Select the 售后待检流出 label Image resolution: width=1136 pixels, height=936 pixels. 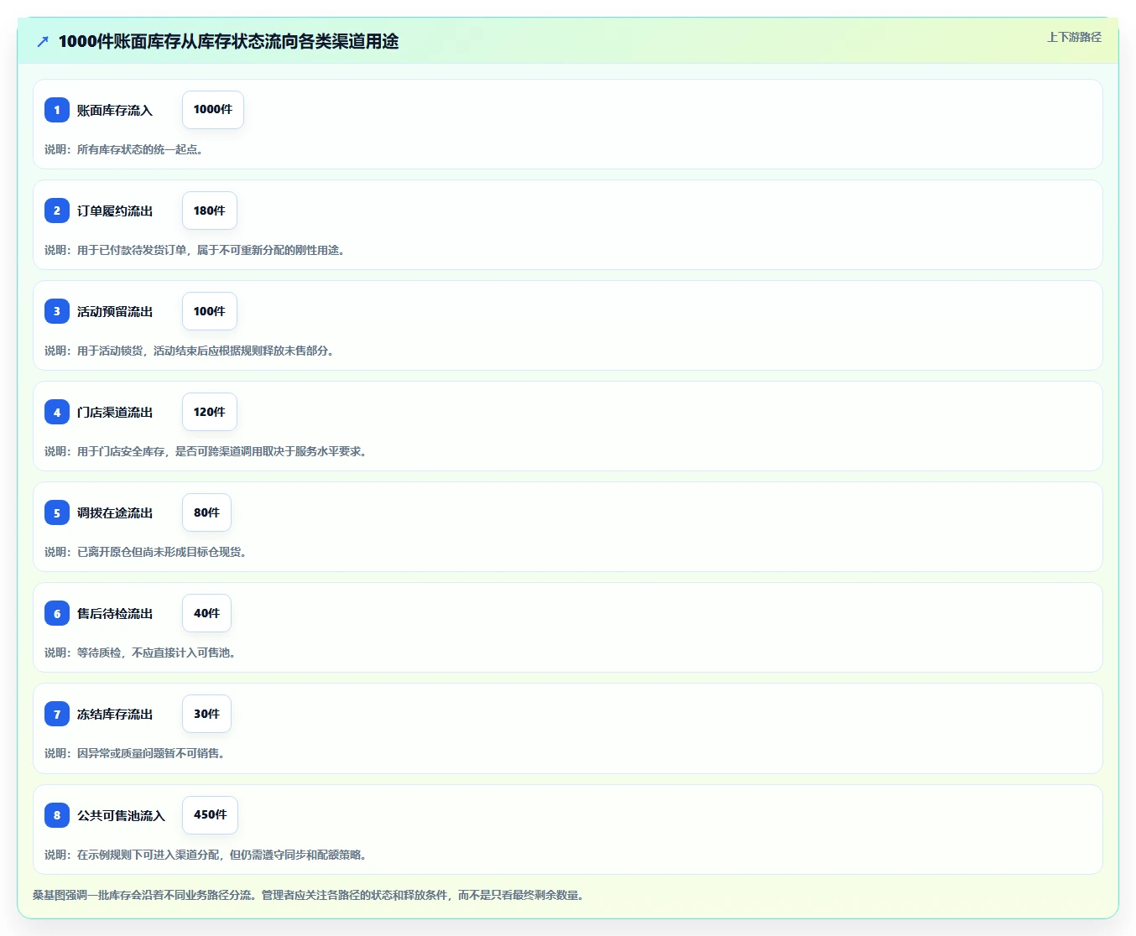coord(115,614)
